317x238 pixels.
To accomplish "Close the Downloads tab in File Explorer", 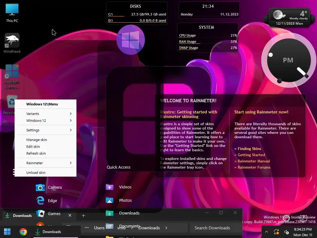I will pos(70,215).
